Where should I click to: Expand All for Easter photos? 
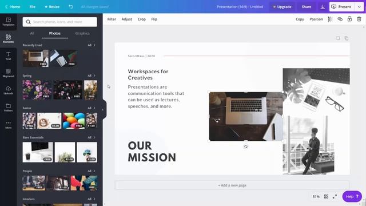(91, 108)
